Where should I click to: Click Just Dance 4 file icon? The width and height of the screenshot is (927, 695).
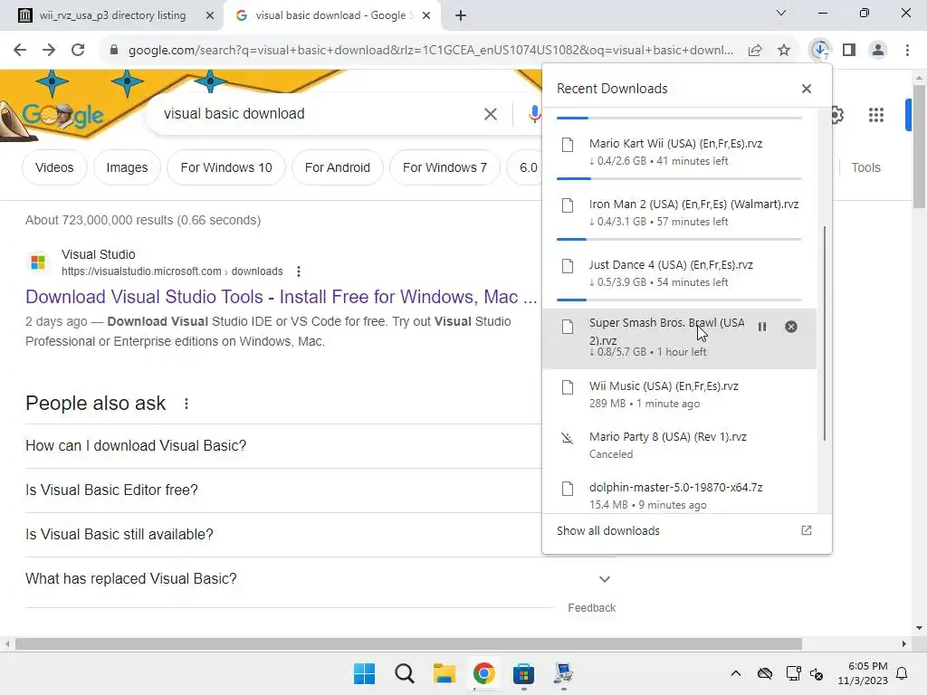pos(568,266)
